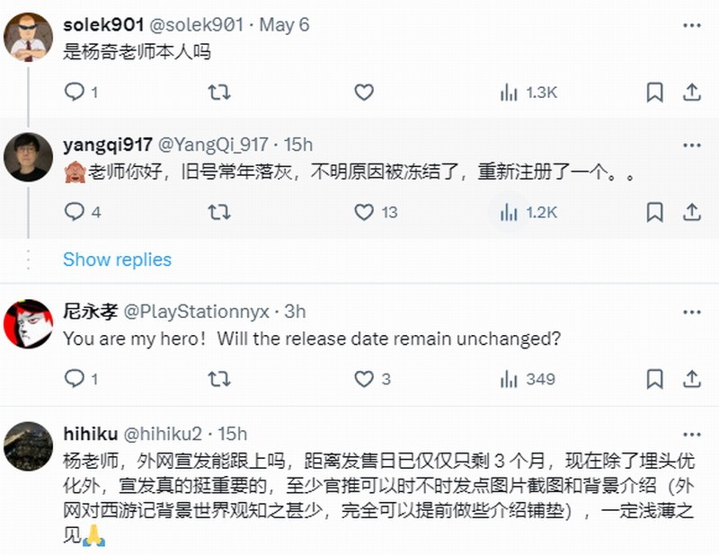Screen dimensions: 719x555
Task: Open 尼永孝's profile picture
Action: tap(28, 323)
